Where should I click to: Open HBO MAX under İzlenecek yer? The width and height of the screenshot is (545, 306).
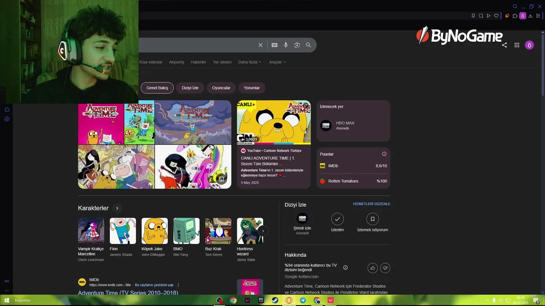(353, 125)
